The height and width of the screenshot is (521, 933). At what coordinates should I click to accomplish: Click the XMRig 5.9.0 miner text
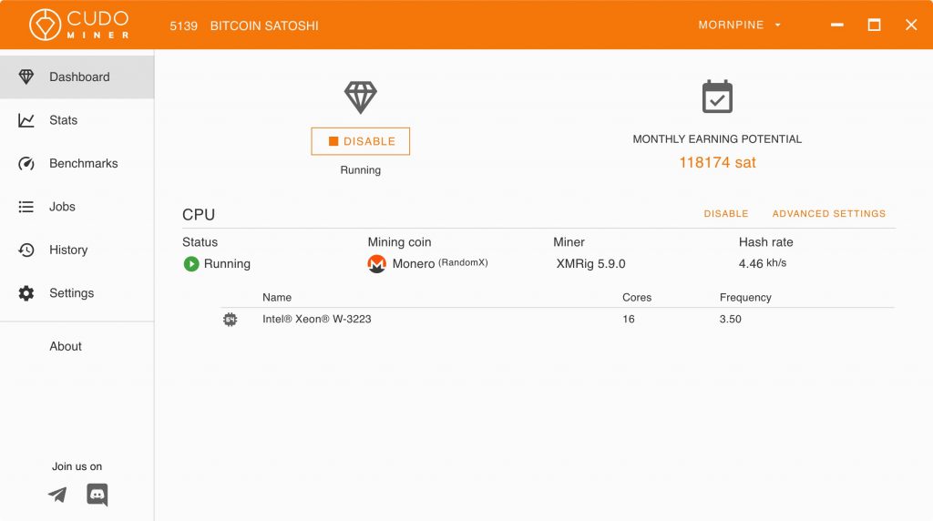[x=590, y=264]
